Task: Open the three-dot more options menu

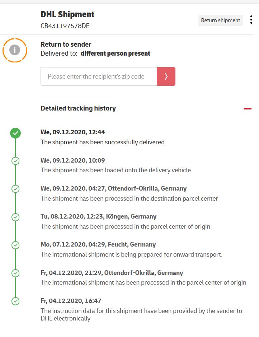Action: tap(251, 20)
